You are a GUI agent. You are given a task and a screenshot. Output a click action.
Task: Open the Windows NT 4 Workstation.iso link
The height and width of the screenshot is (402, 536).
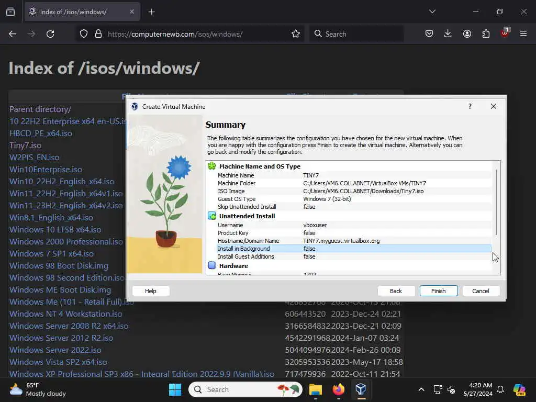[x=65, y=314]
